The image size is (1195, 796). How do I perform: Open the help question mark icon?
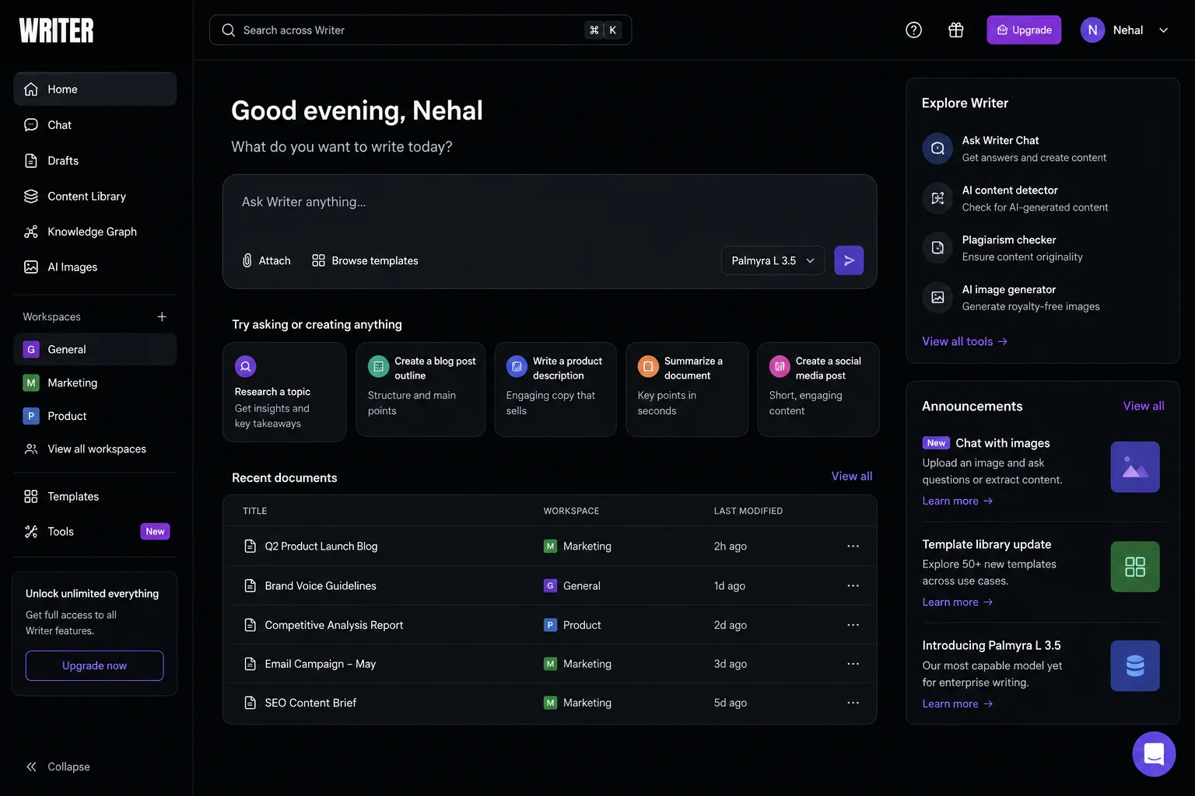[x=914, y=30]
